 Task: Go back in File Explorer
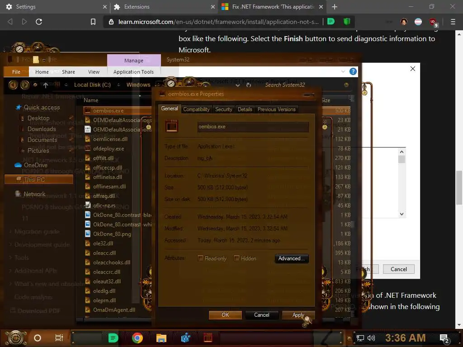click(13, 85)
